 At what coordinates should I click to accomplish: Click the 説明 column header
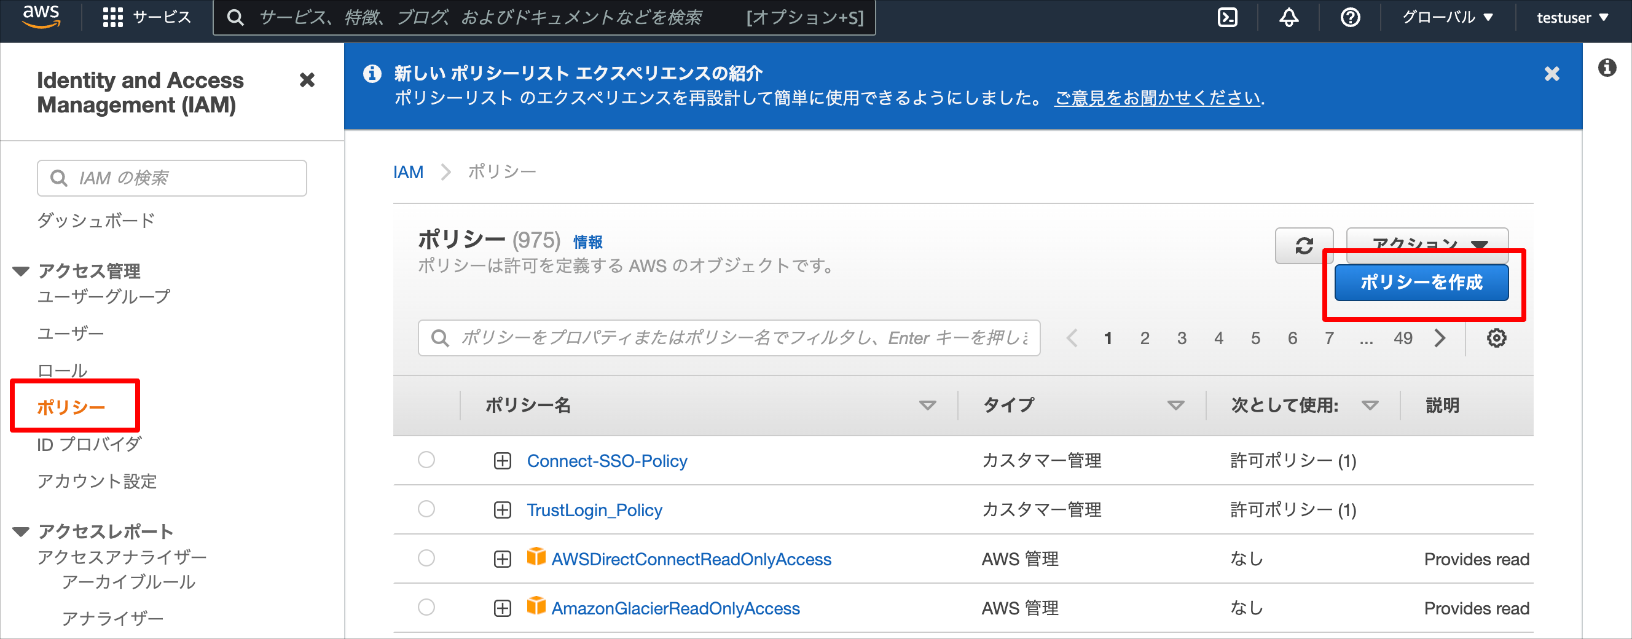click(1443, 406)
